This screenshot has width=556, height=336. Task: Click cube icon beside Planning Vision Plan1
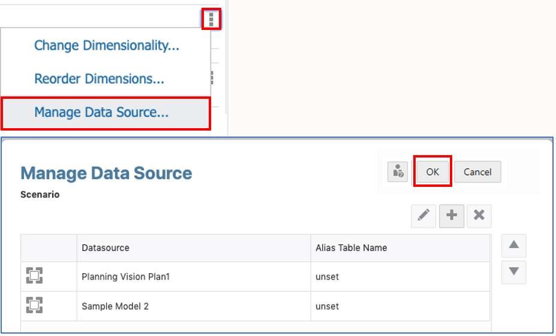coord(35,276)
